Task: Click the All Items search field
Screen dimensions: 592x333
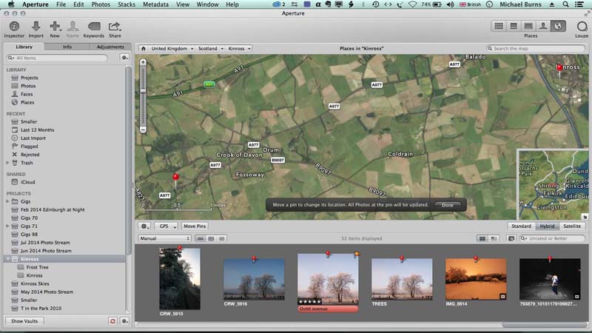Action: (x=57, y=58)
